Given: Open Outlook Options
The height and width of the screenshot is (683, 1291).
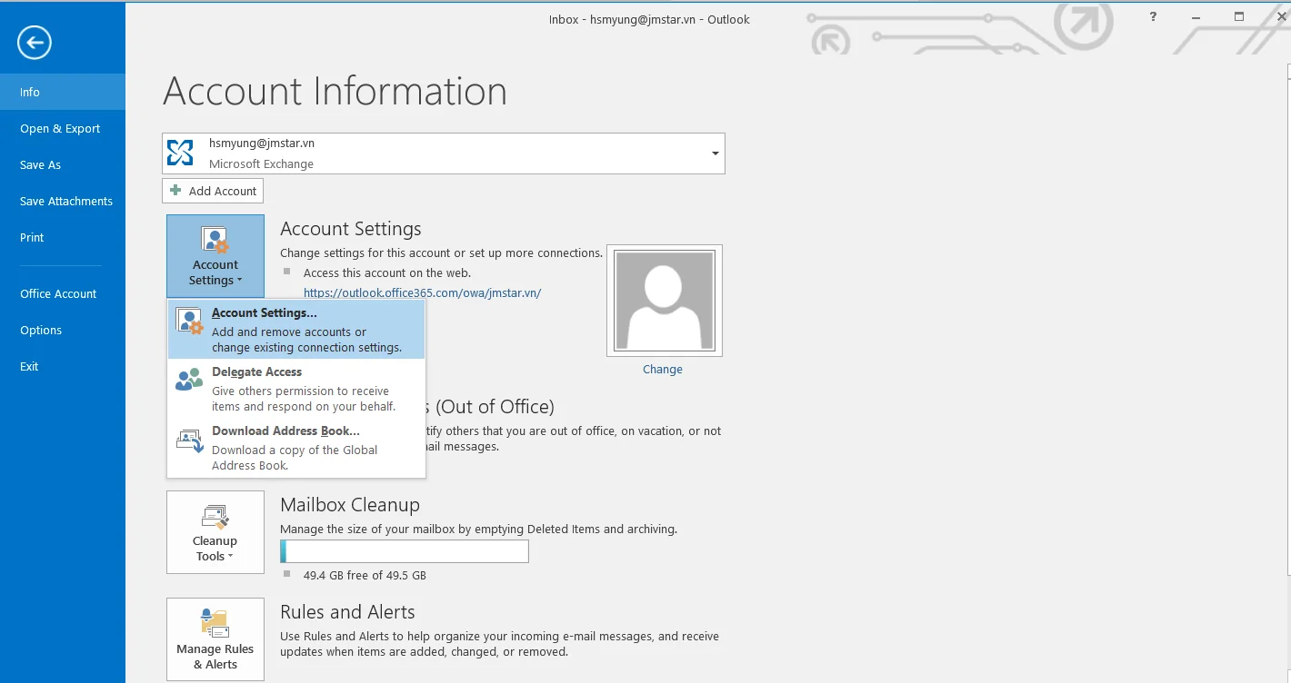Looking at the screenshot, I should point(41,331).
